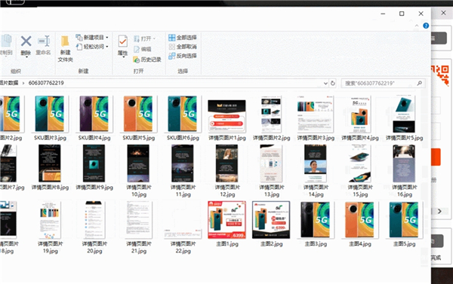This screenshot has height=284, width=453.
Task: Select the 主图1.jpg thumbnail
Action: pos(226,224)
